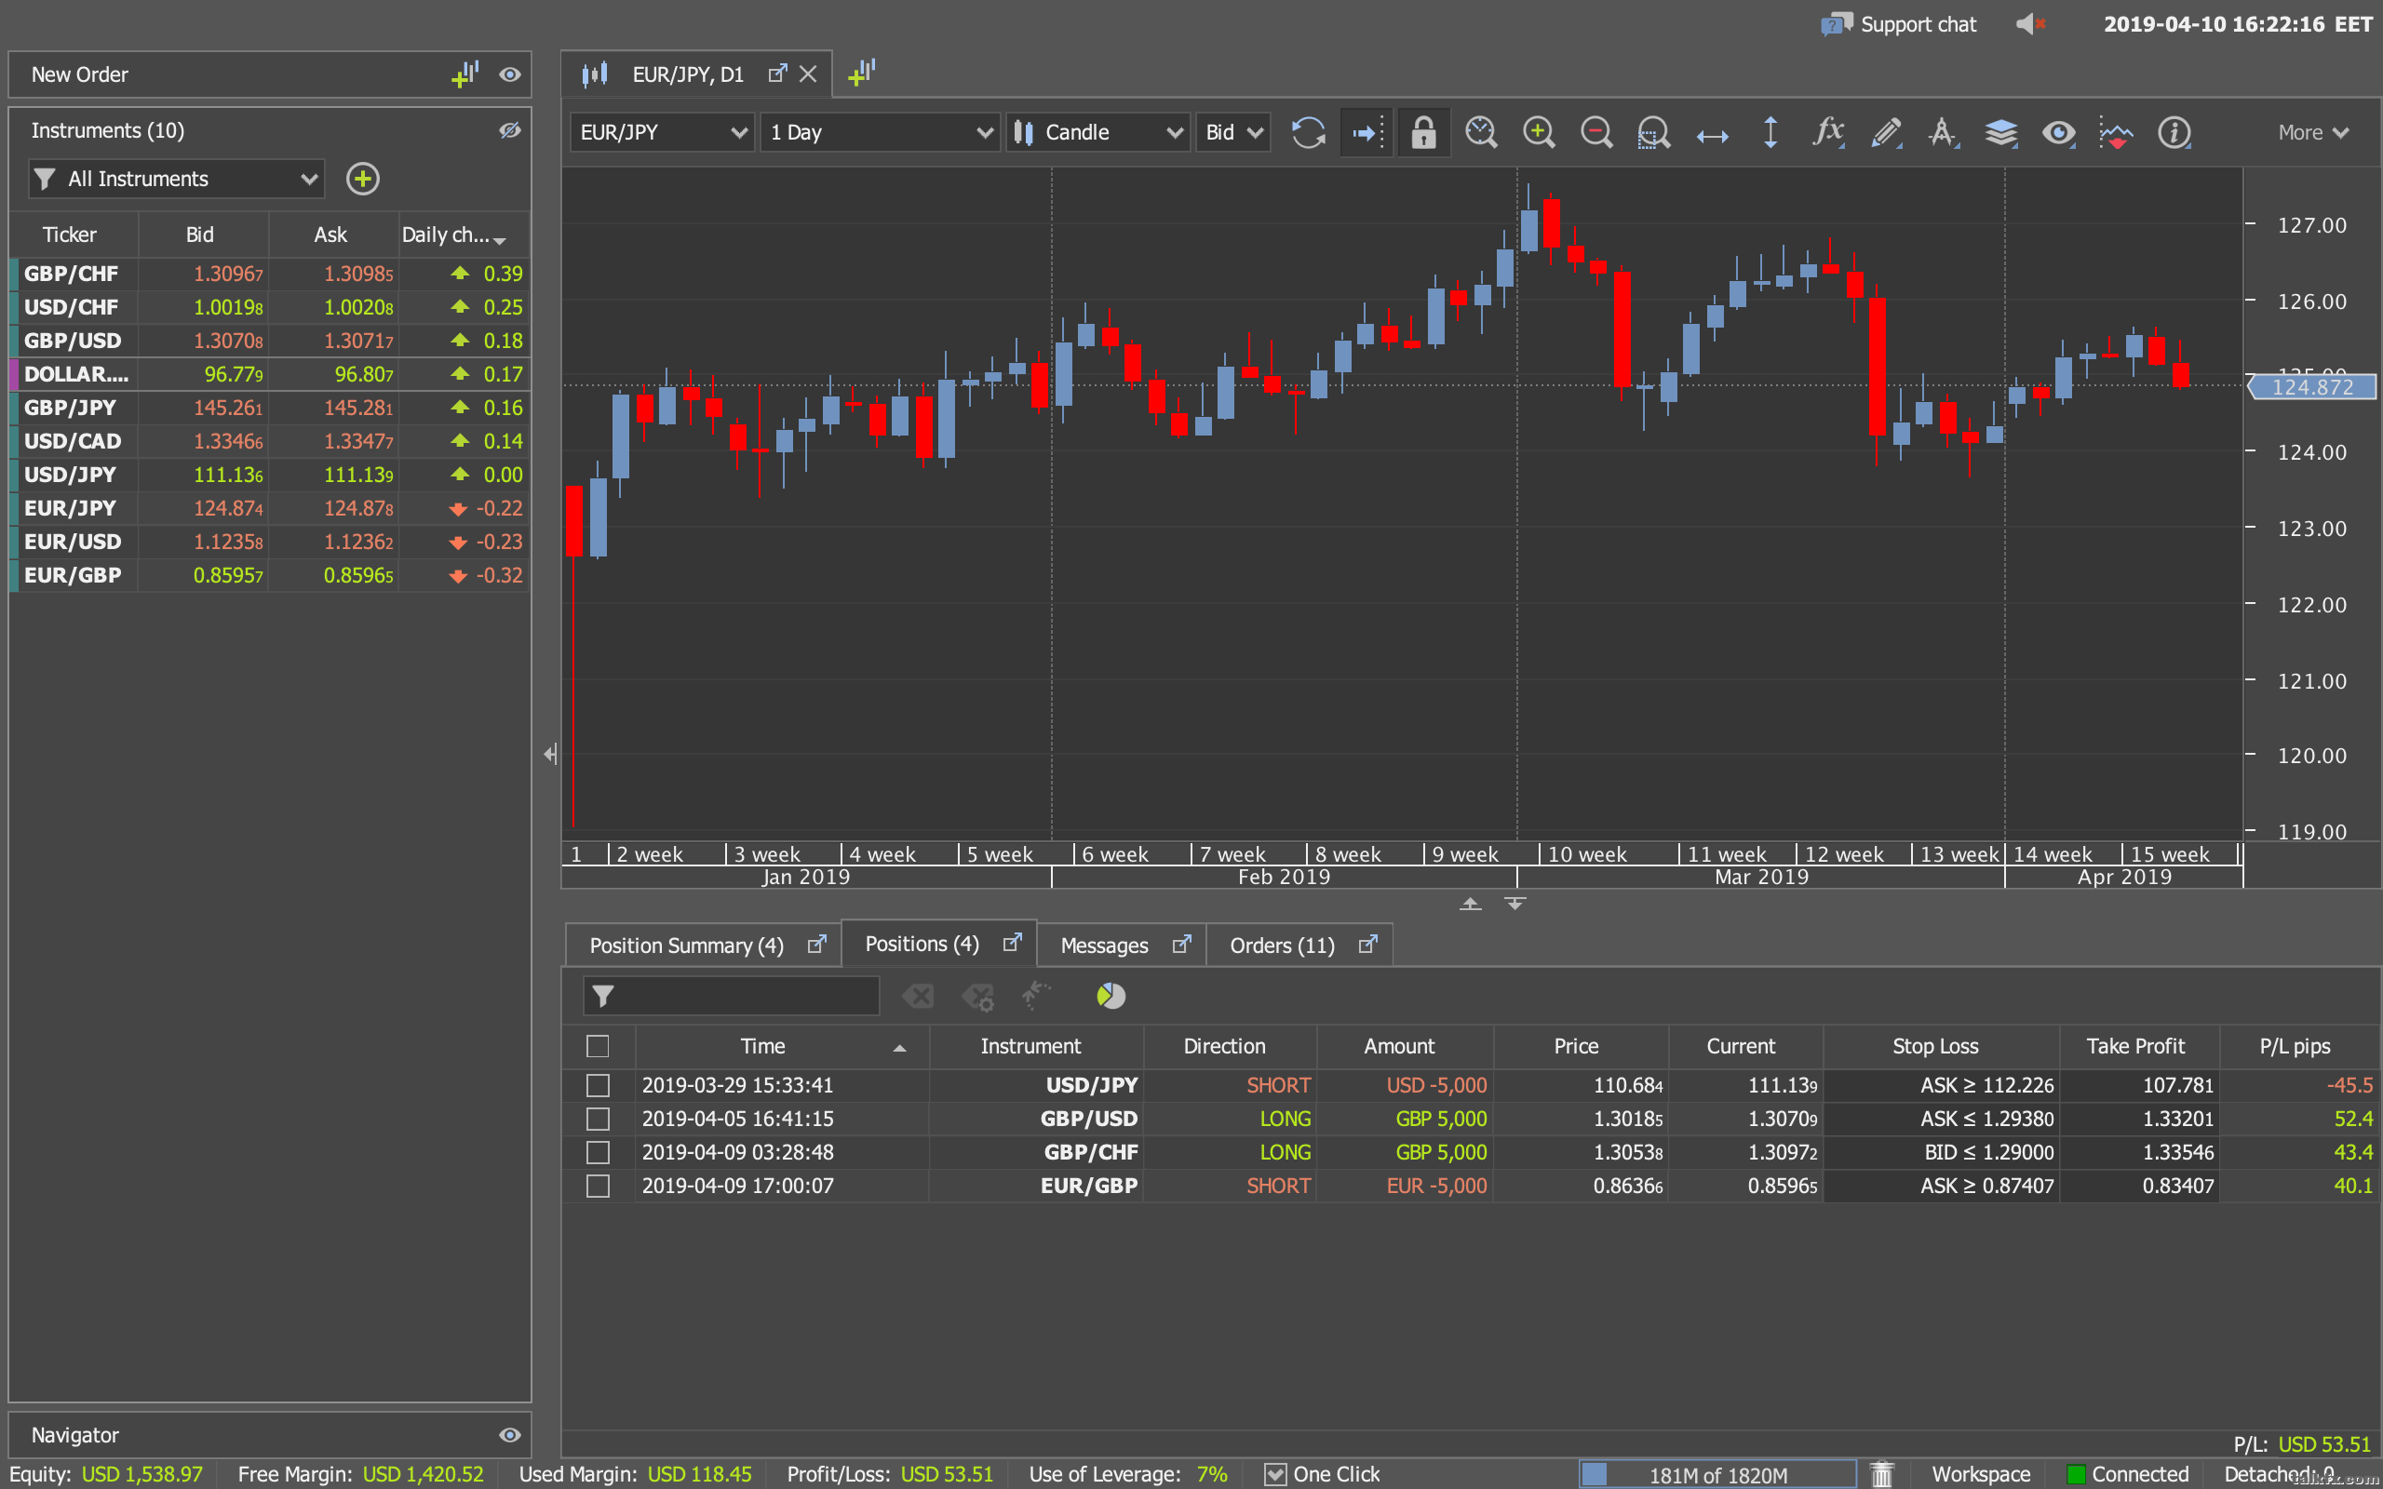Select the pencil drawing tool
This screenshot has height=1489, width=2383.
pos(1886,132)
